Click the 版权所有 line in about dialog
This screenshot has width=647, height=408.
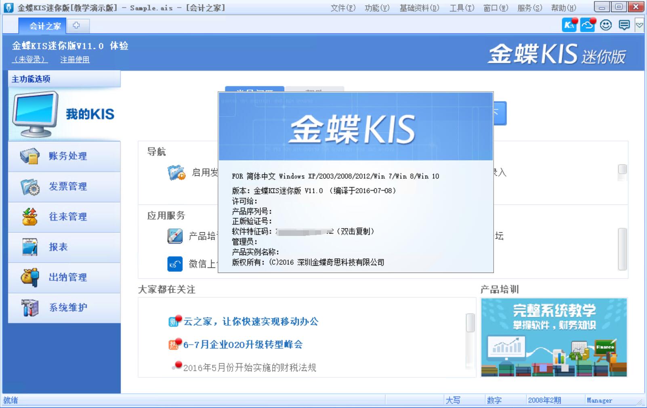coord(308,262)
